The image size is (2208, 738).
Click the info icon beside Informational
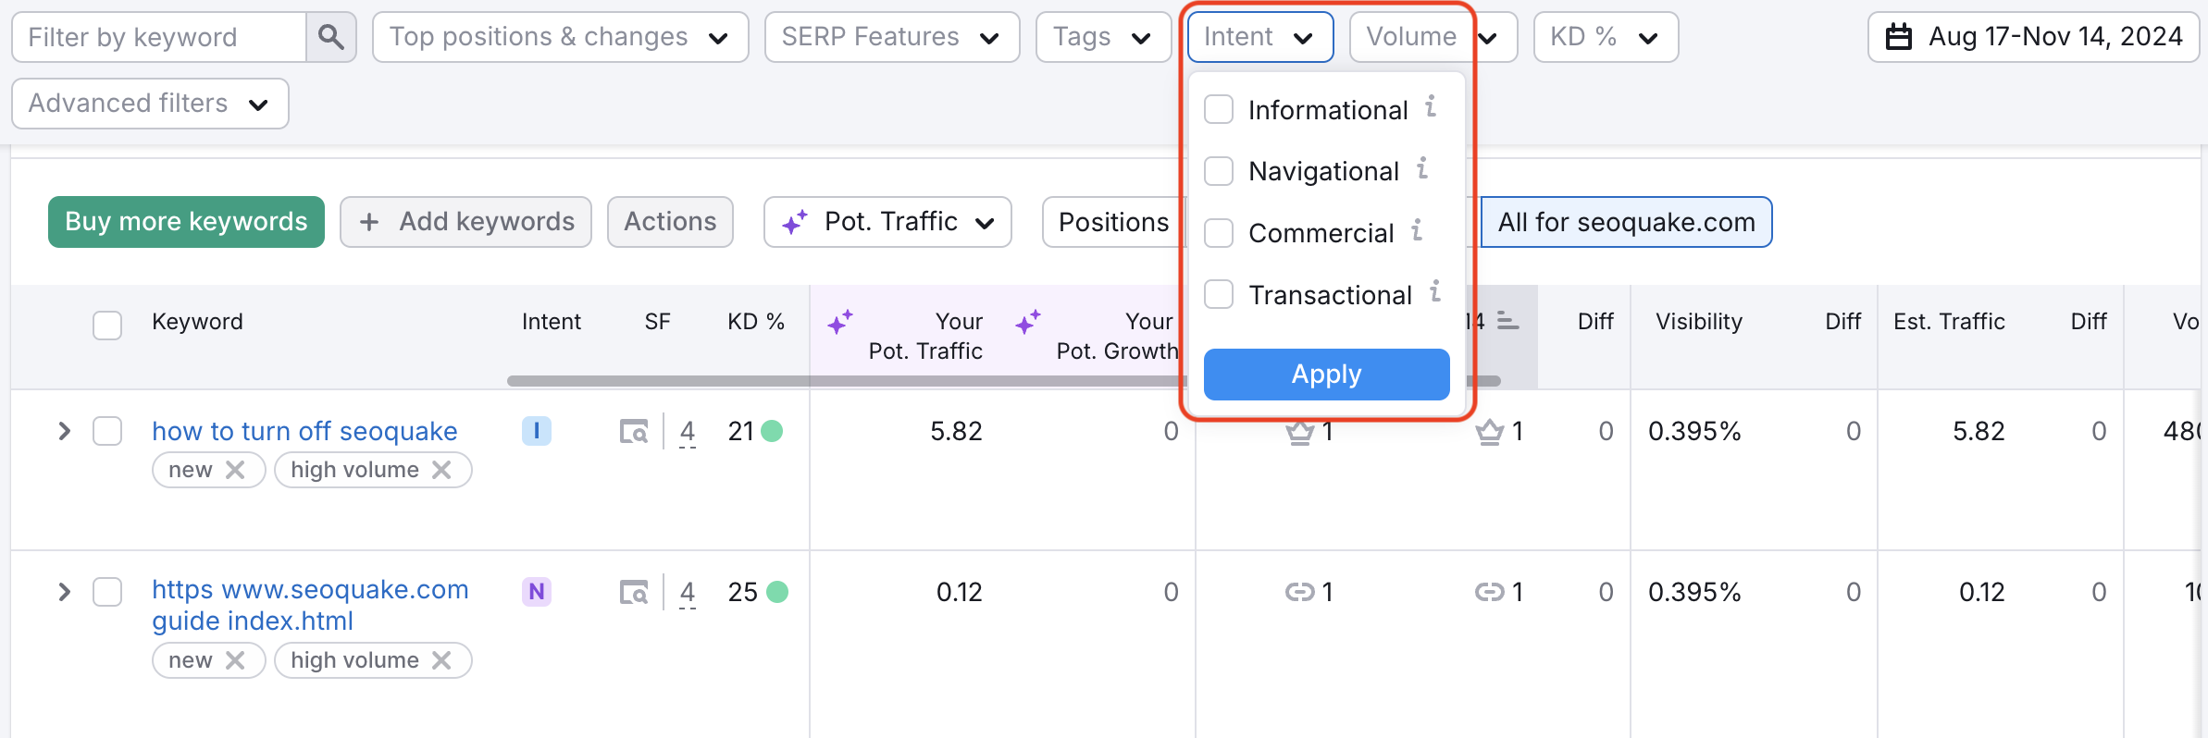click(x=1431, y=107)
